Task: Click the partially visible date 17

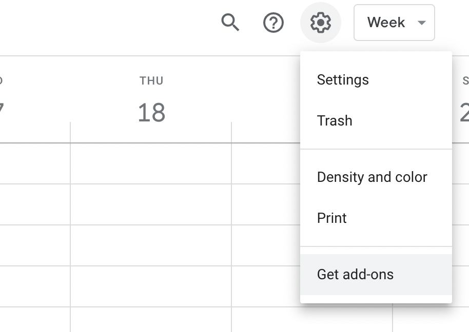Action: point(2,113)
